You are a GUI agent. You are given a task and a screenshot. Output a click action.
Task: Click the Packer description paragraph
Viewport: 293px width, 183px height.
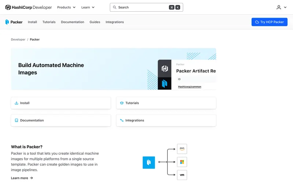click(x=55, y=161)
